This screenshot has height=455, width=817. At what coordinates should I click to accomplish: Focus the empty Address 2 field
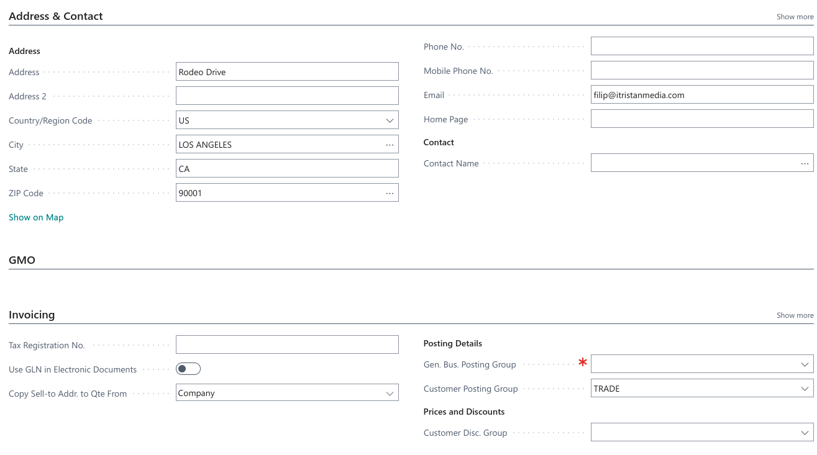tap(287, 96)
